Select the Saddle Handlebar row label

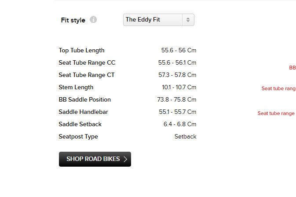(83, 112)
